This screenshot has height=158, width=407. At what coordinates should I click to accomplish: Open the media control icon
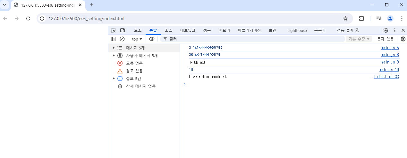[379, 19]
